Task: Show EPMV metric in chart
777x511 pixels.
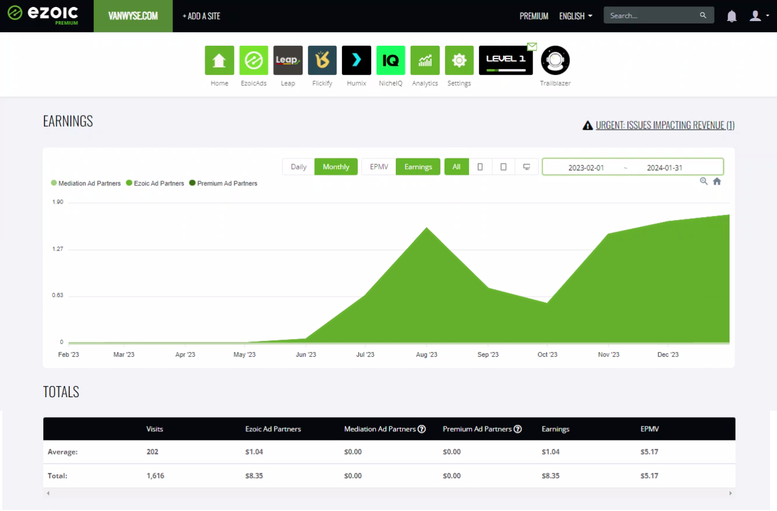Action: coord(379,167)
